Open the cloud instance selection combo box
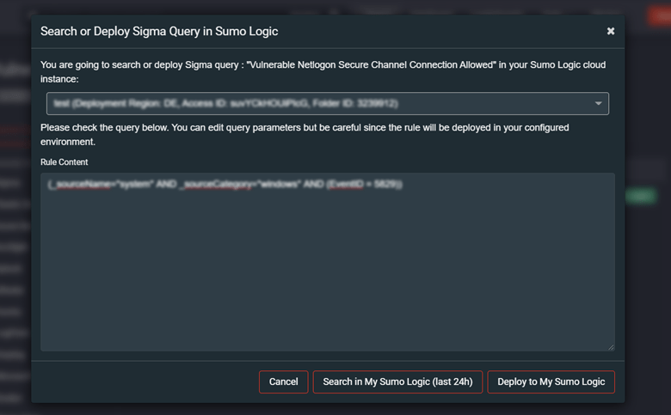Screen dimensions: 671x415 pos(328,103)
